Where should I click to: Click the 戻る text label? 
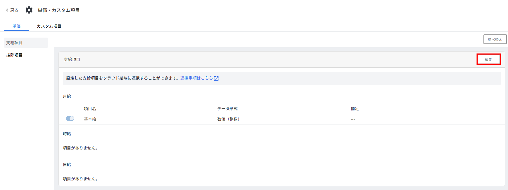coord(14,10)
